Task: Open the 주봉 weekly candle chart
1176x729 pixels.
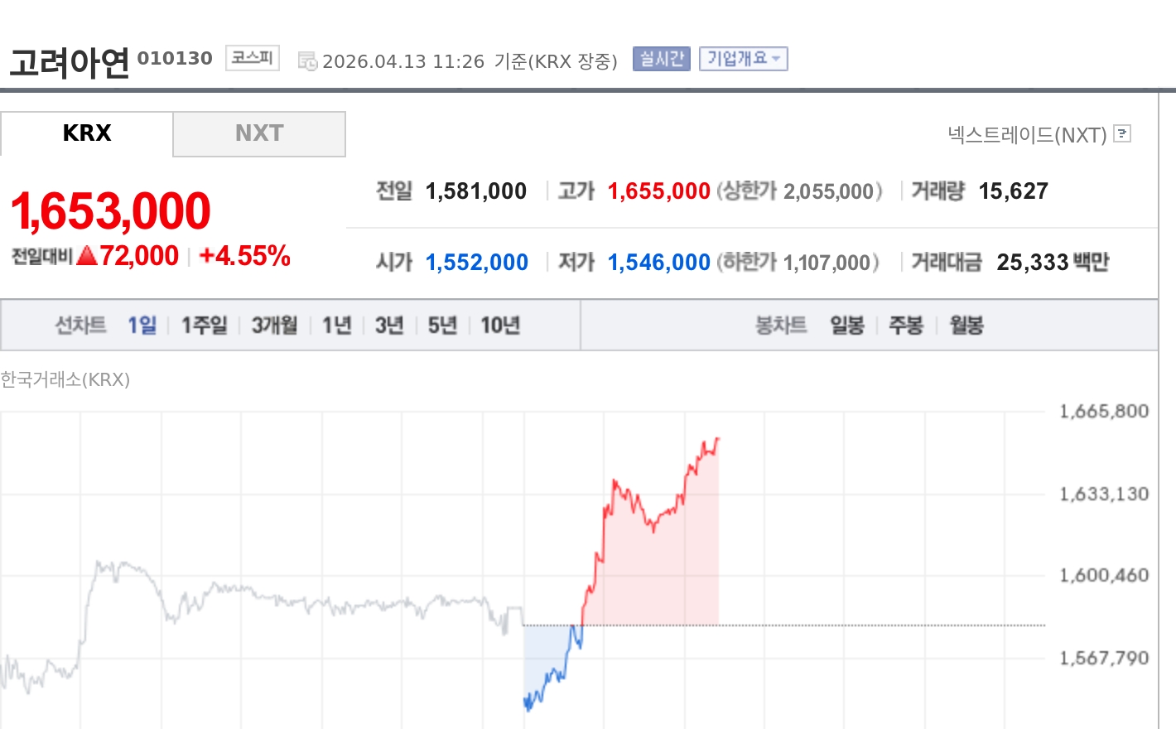Action: [x=905, y=325]
